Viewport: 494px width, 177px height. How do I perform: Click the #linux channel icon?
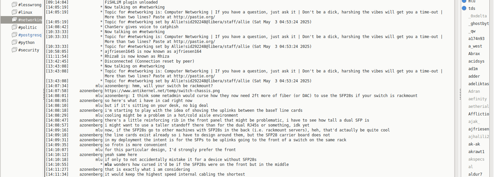[x=14, y=12]
